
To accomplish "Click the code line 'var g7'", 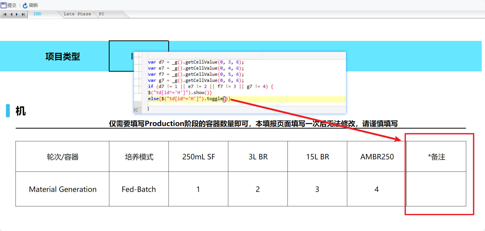I will (196, 80).
